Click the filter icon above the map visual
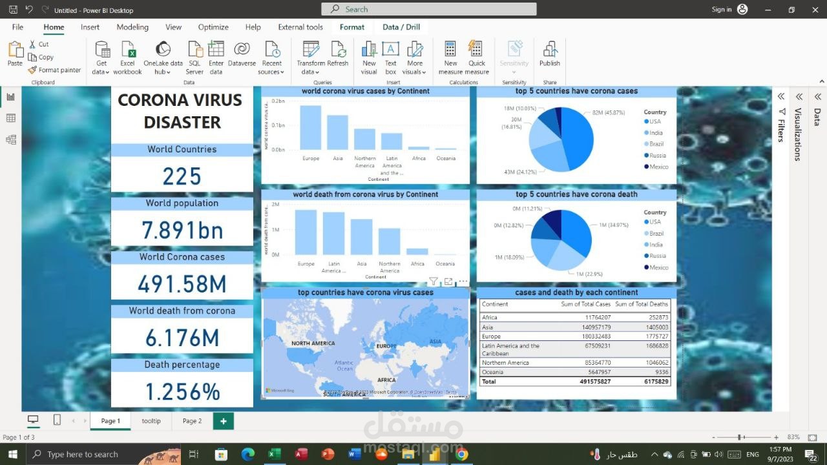Screen dimensions: 827x465 coord(434,282)
